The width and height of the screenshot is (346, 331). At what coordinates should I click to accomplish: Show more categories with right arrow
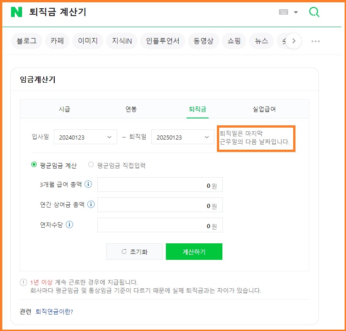coord(294,41)
